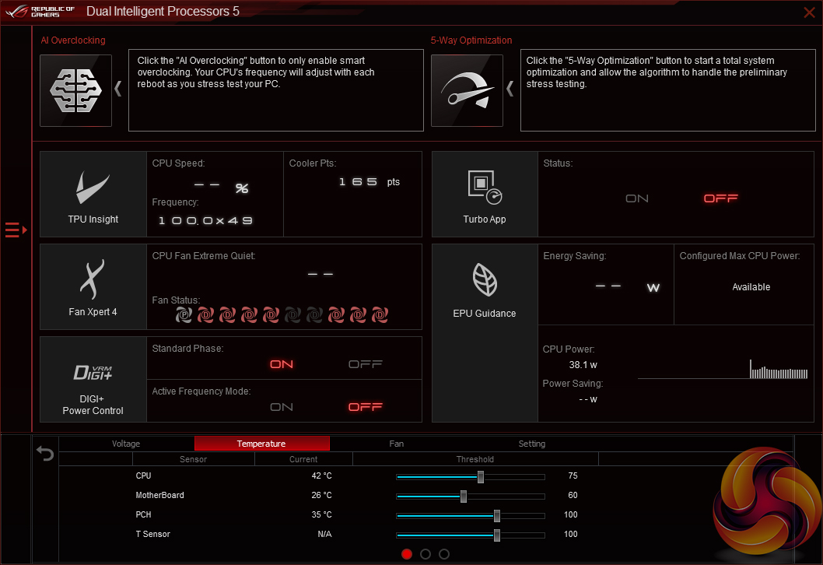Open the Turbo App module

click(485, 195)
